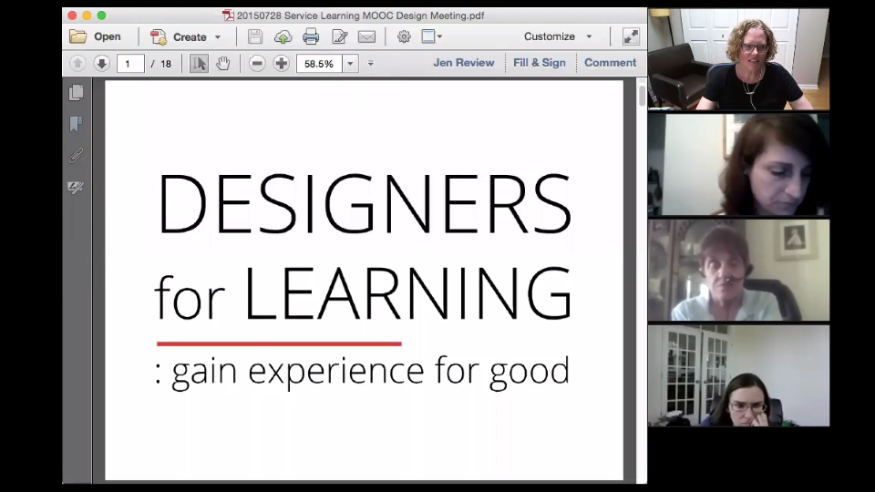Open the Page Thumbnails panel
This screenshot has height=492, width=875.
pyautogui.click(x=77, y=93)
